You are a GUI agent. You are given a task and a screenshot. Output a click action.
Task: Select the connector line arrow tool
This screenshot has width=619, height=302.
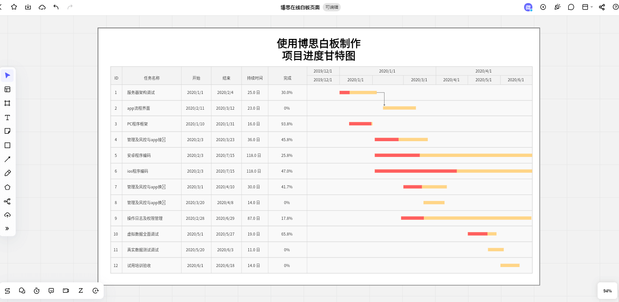pyautogui.click(x=7, y=159)
